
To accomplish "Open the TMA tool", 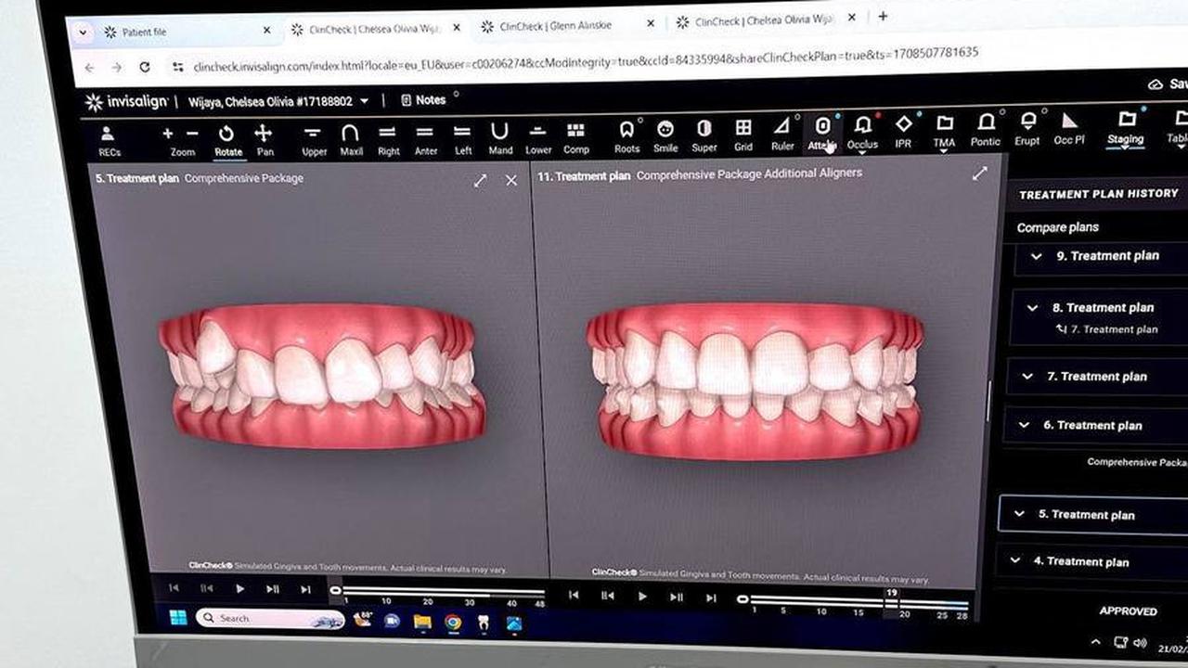I will [x=944, y=132].
